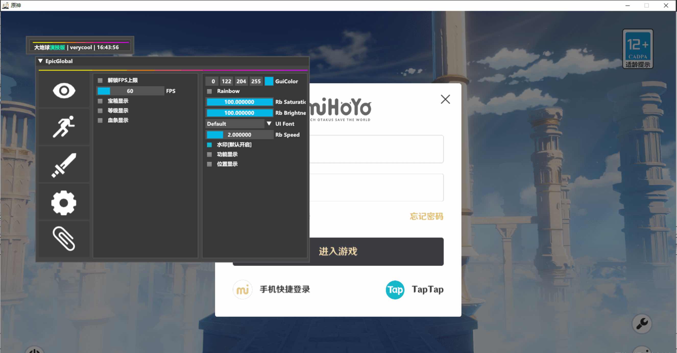The image size is (677, 353).
Task: Adjust the FPS slider at 60
Action: 131,91
